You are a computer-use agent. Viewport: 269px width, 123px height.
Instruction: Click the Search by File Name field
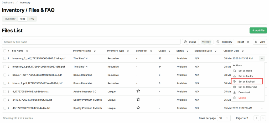tap(91, 42)
